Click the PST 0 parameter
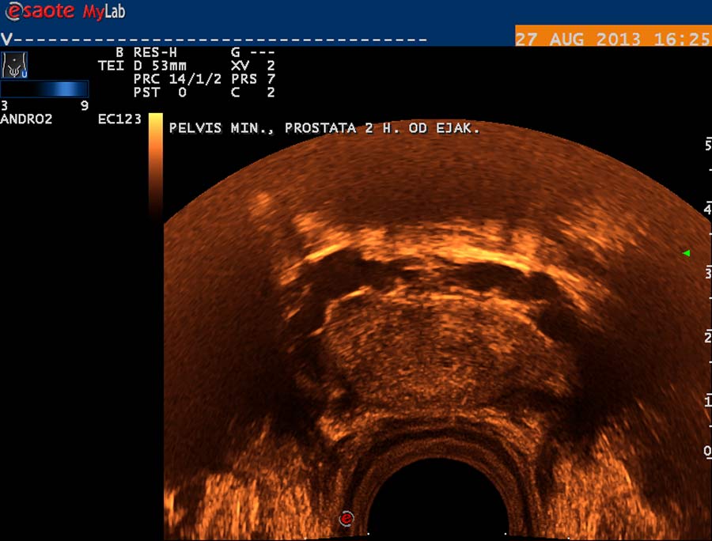 (x=160, y=93)
